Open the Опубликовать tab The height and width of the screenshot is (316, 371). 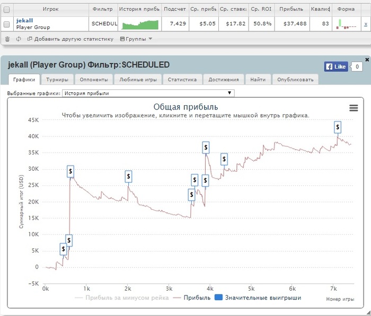pos(295,79)
